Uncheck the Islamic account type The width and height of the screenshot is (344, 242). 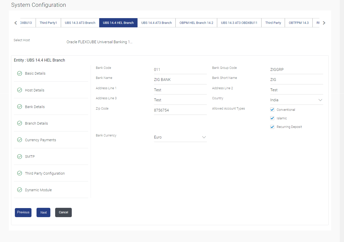click(x=272, y=118)
